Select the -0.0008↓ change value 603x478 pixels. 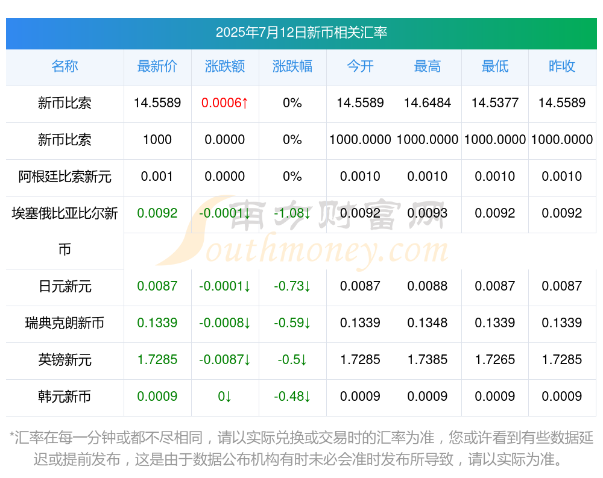pyautogui.click(x=225, y=323)
